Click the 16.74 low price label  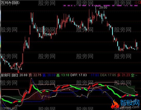18,69
